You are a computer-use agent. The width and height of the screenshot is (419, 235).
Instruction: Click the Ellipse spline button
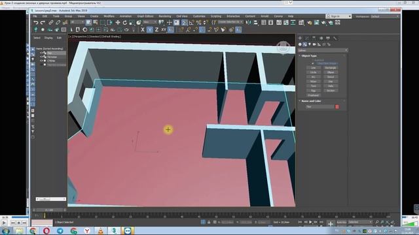pyautogui.click(x=331, y=72)
